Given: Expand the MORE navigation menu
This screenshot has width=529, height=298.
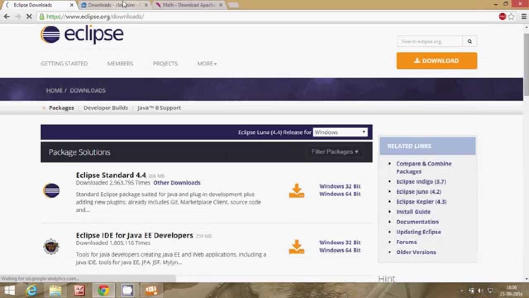Looking at the screenshot, I should [x=207, y=64].
